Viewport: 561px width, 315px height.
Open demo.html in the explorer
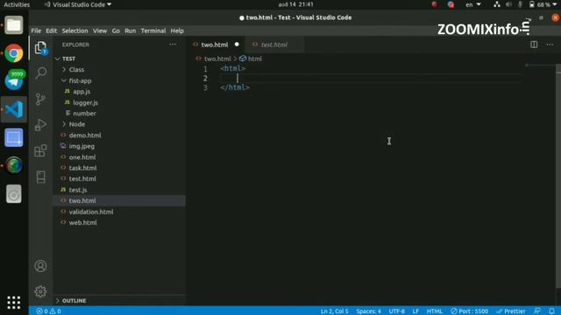pos(85,136)
